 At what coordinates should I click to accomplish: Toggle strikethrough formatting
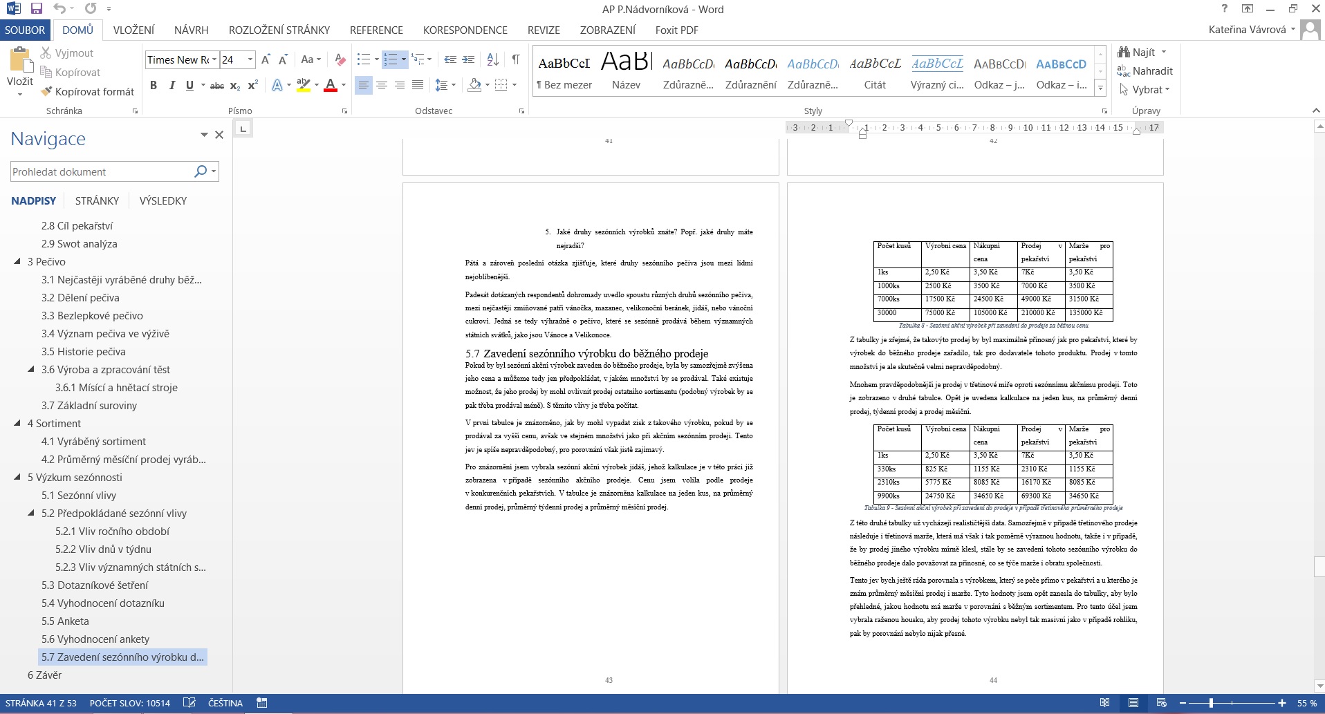(217, 85)
